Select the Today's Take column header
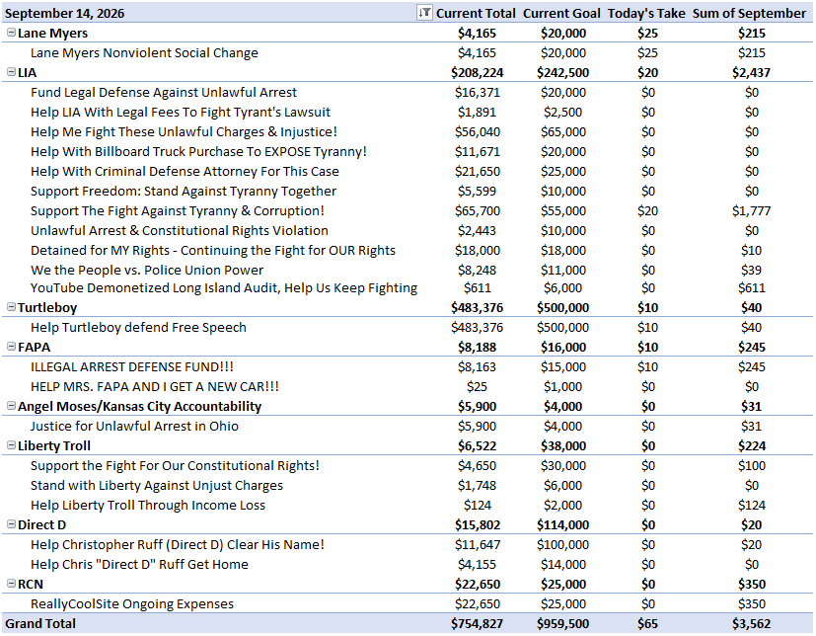816x636 pixels. 646,13
